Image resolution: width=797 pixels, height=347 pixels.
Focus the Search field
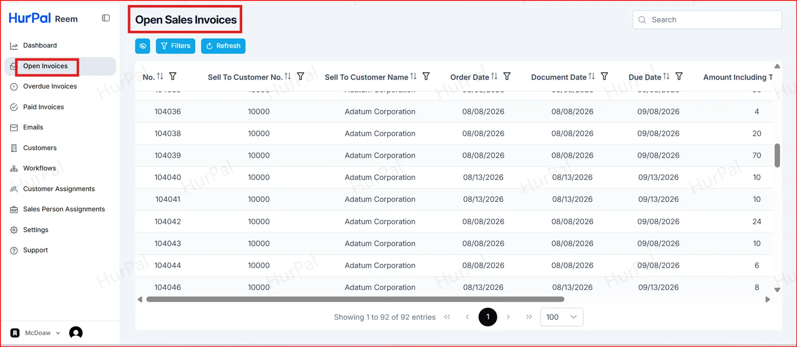707,20
